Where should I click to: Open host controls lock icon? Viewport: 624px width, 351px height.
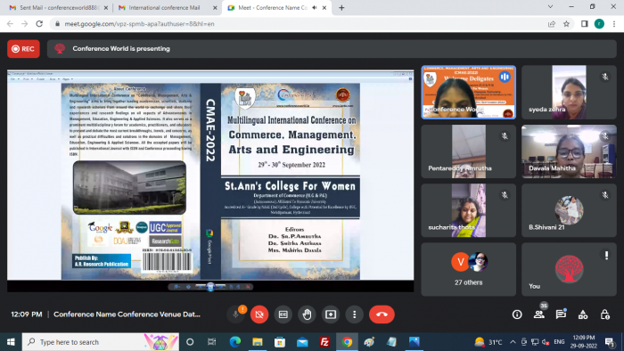[605, 314]
